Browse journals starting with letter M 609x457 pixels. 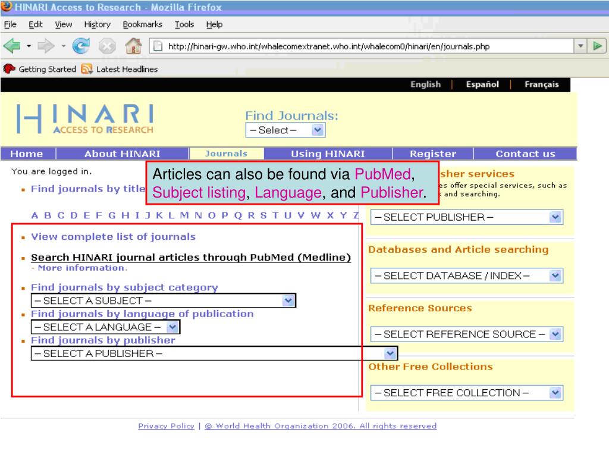click(184, 215)
